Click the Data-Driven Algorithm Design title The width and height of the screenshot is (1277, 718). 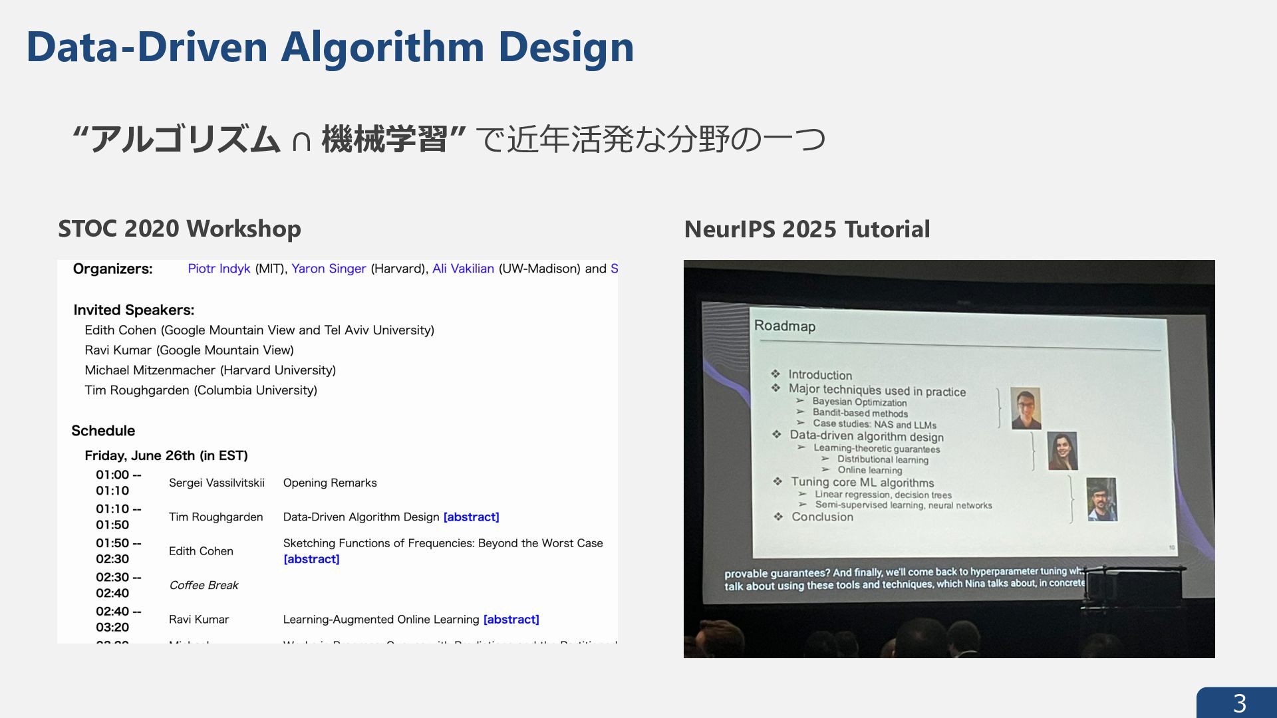(330, 47)
